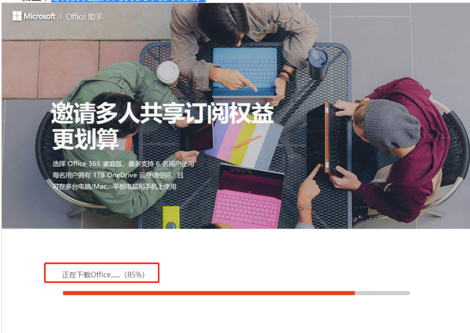Viewport: 470px width, 333px height.
Task: Click the yellow phone on the table
Action: point(171,217)
